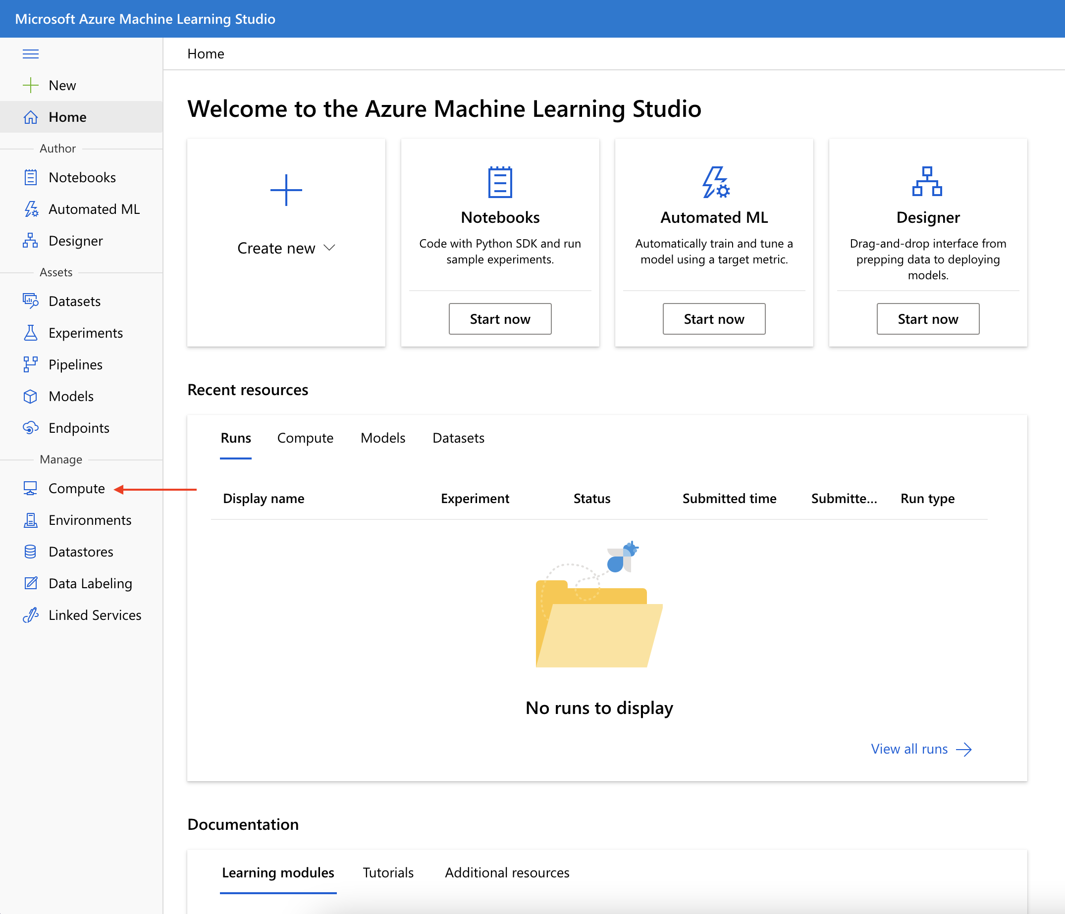Screen dimensions: 1065x914
Task: Open Environments label in the sidebar
Action: click(90, 520)
